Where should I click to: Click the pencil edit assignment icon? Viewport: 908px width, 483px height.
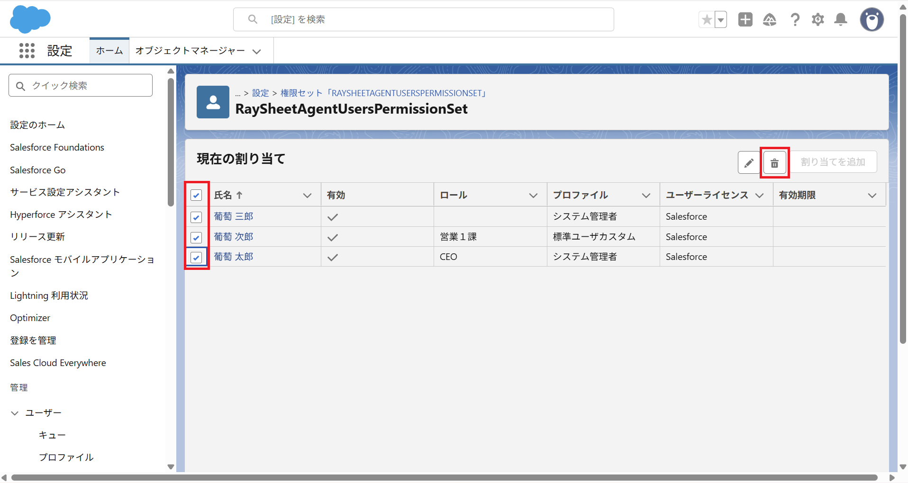(x=749, y=163)
